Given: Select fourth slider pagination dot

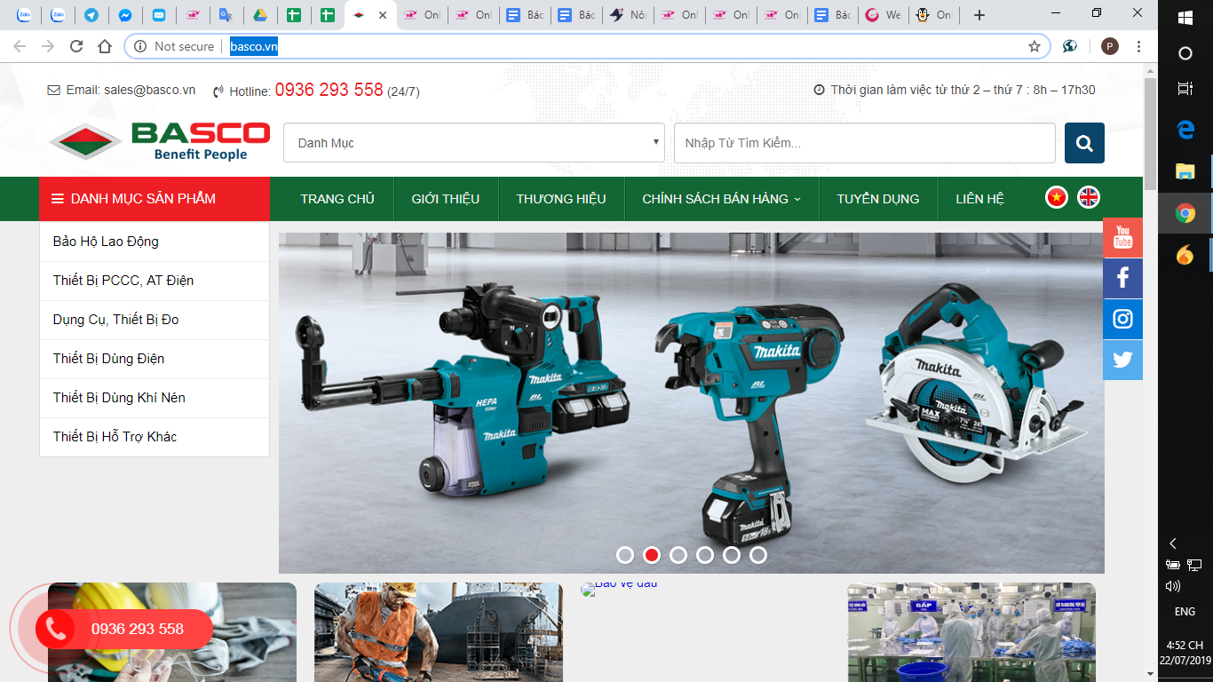Looking at the screenshot, I should [x=705, y=555].
